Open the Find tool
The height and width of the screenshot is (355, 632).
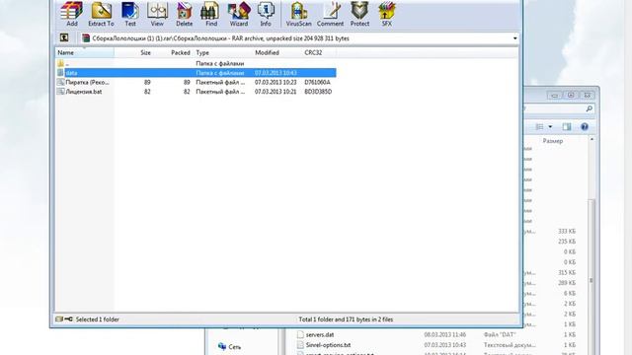[x=211, y=14]
